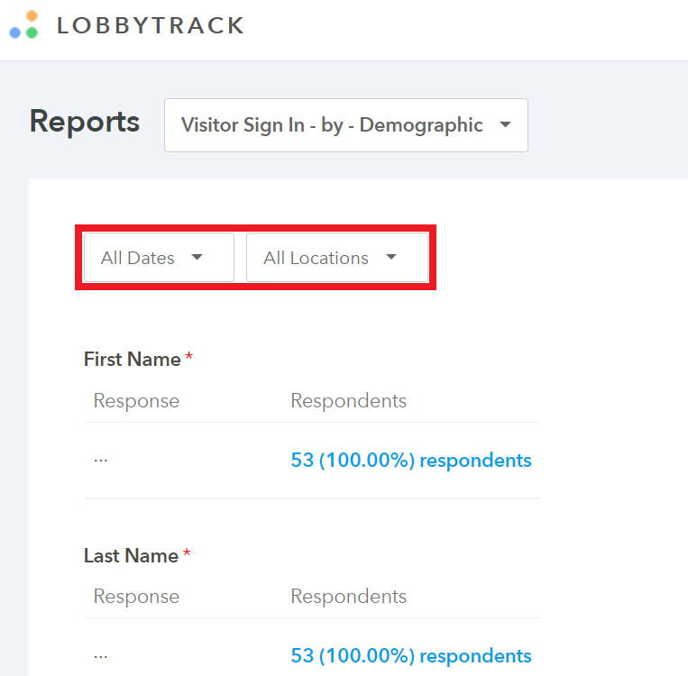Click the red asterisk beside Last Name
This screenshot has height=676, width=688.
click(187, 553)
